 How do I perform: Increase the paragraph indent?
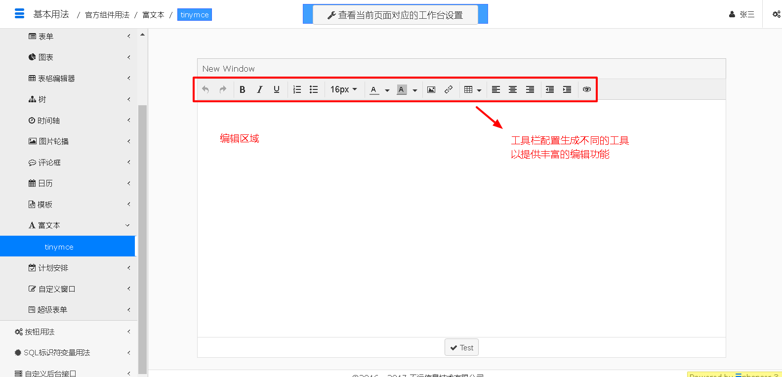point(567,89)
